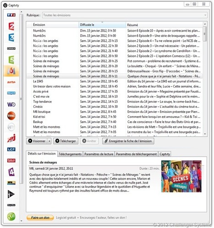The width and height of the screenshot is (214, 228).
Task: Select the NRJ 12 channel icon
Action: tap(11, 138)
